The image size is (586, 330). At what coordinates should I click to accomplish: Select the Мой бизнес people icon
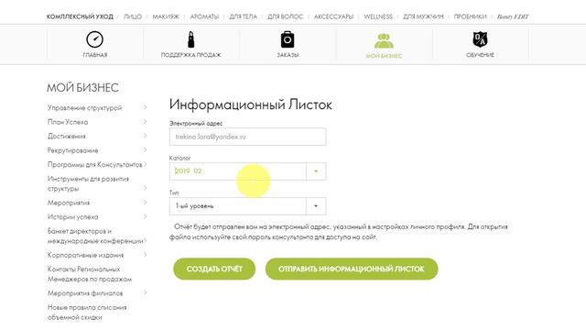tap(384, 40)
